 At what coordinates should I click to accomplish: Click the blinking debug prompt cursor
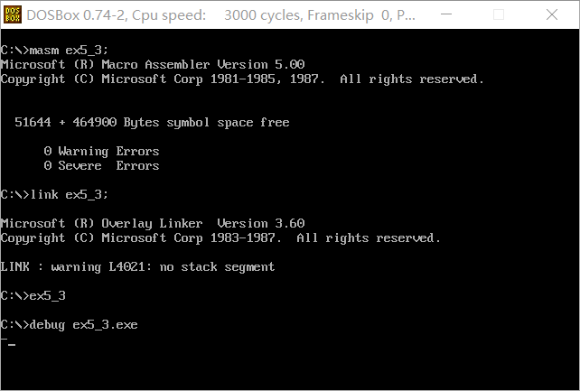coord(11,343)
